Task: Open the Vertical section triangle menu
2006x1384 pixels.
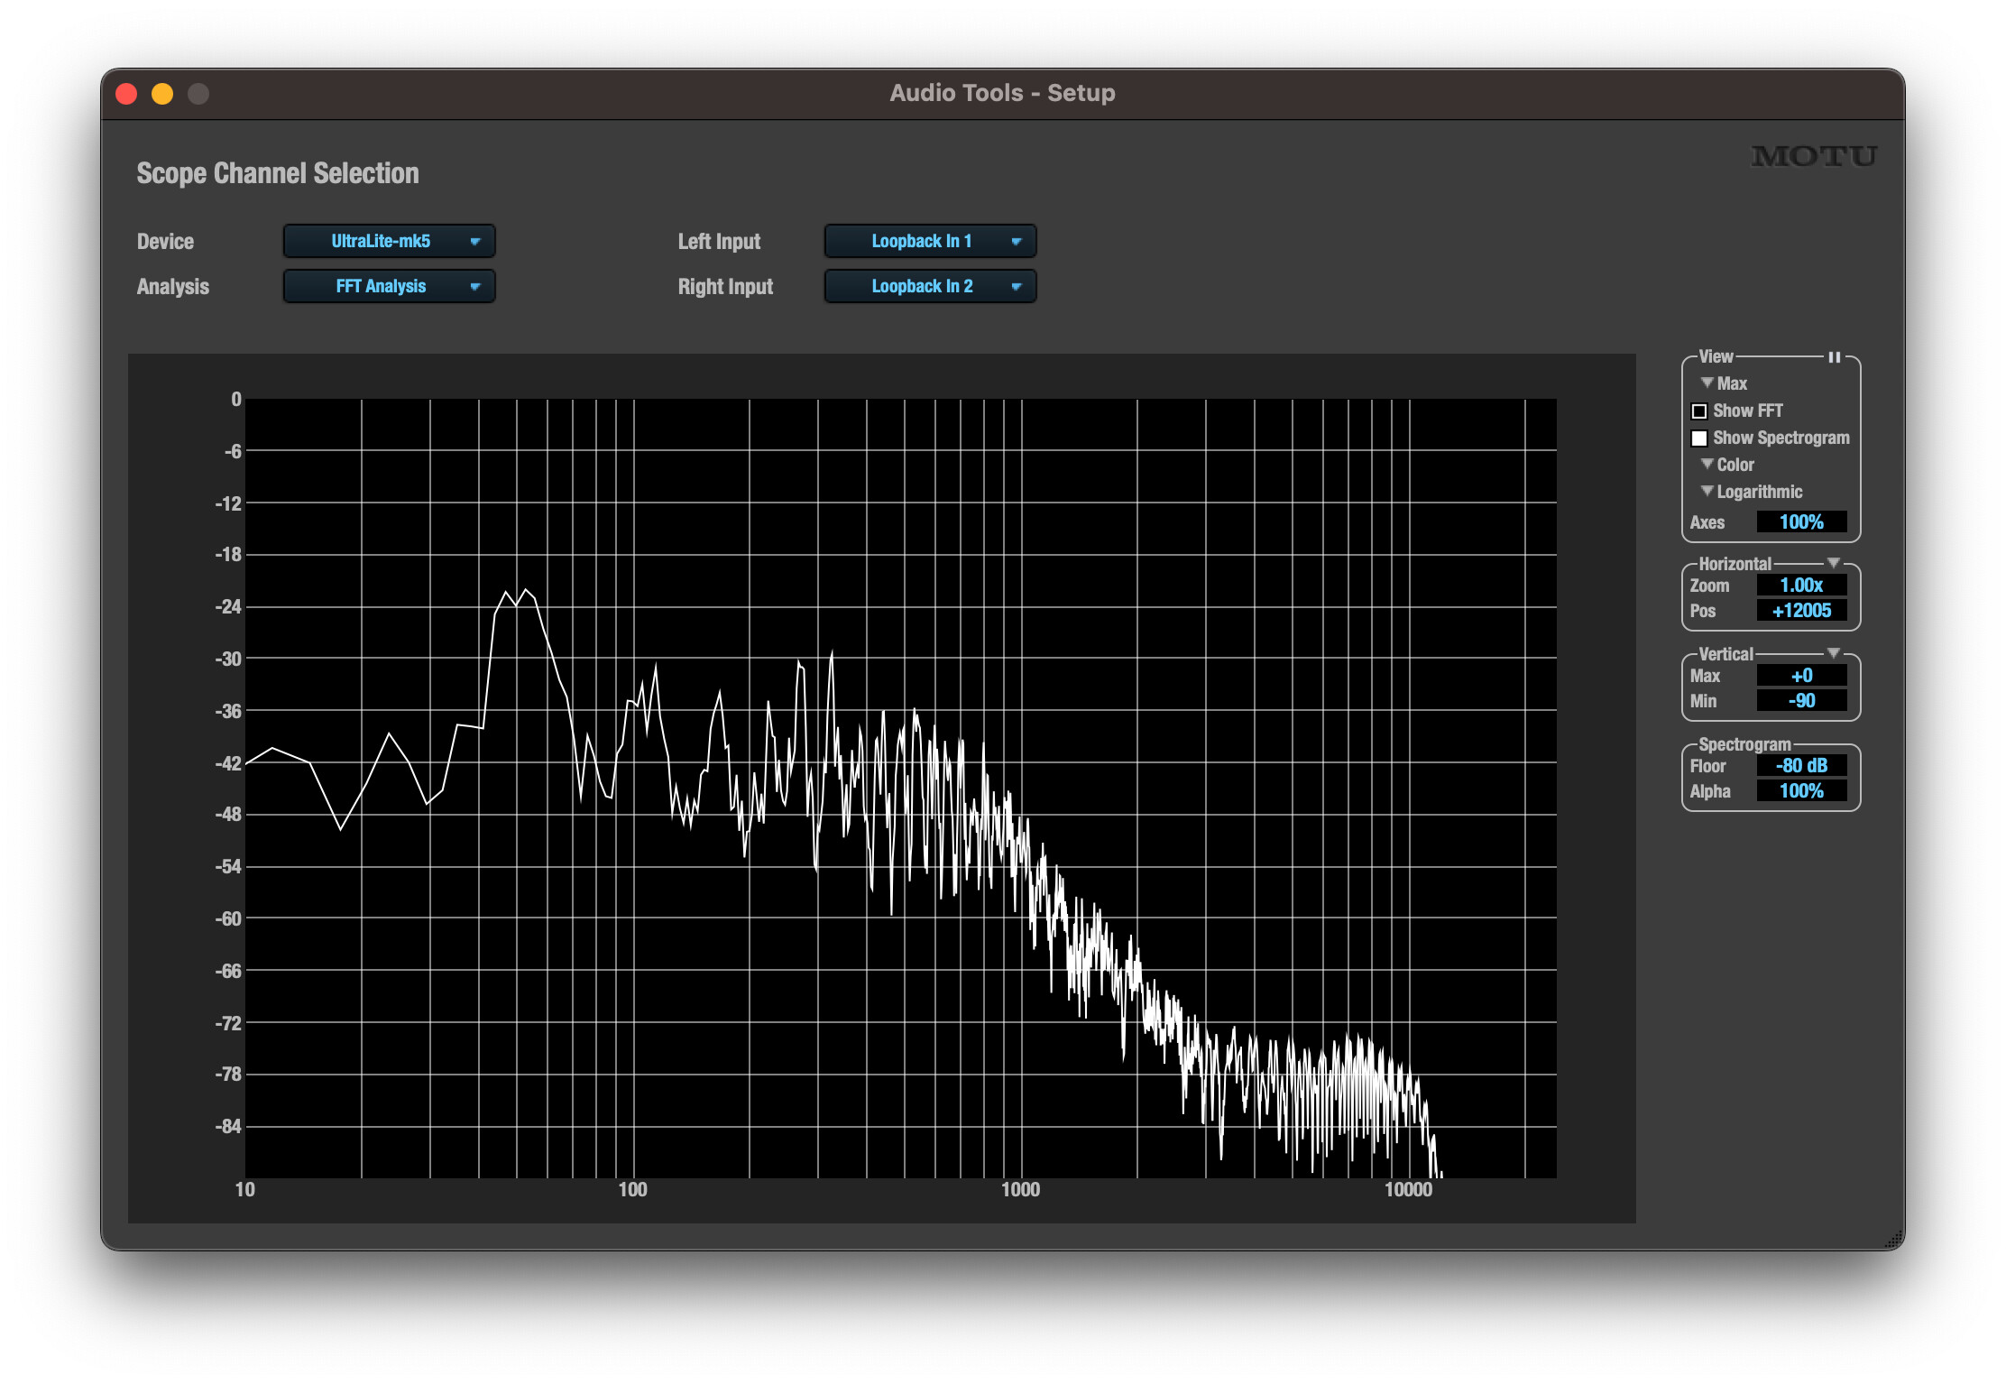Action: coord(1833,653)
